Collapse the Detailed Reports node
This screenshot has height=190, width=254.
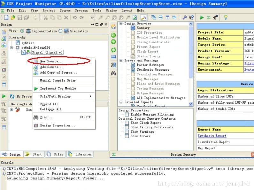point(121,102)
